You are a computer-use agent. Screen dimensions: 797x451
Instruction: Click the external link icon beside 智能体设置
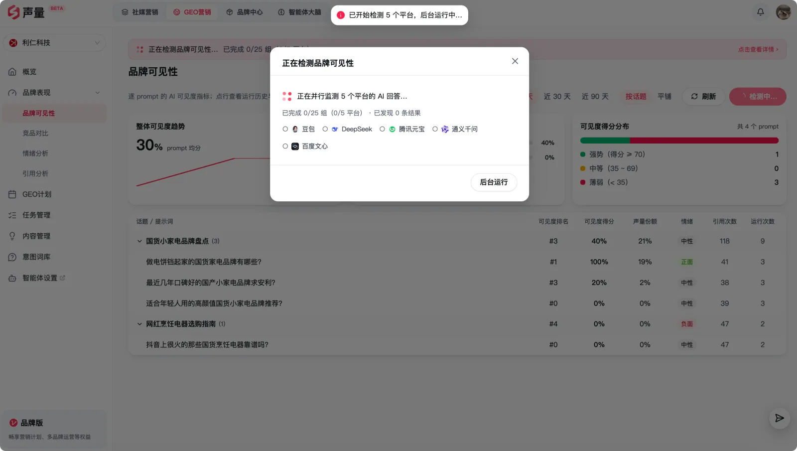tap(62, 278)
